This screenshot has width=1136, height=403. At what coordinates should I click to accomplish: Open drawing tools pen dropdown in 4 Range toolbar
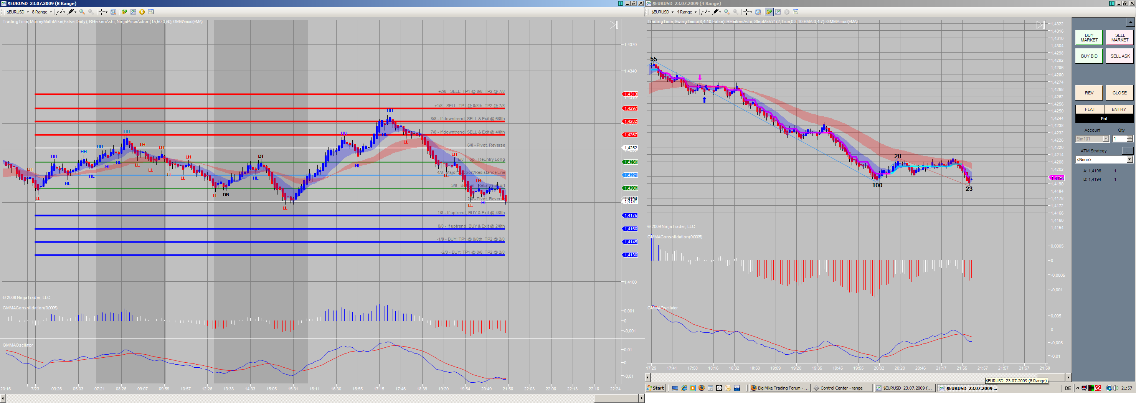click(x=717, y=12)
